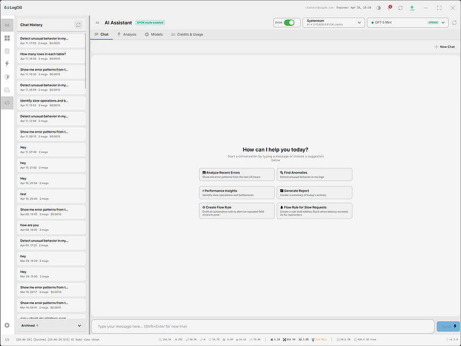Switch to the Chat tab
The image size is (461, 346).
click(102, 35)
